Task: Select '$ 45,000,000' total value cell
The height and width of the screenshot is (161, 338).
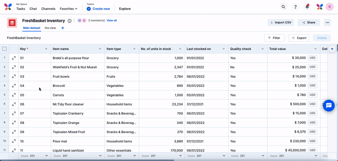Action: [x=294, y=150]
